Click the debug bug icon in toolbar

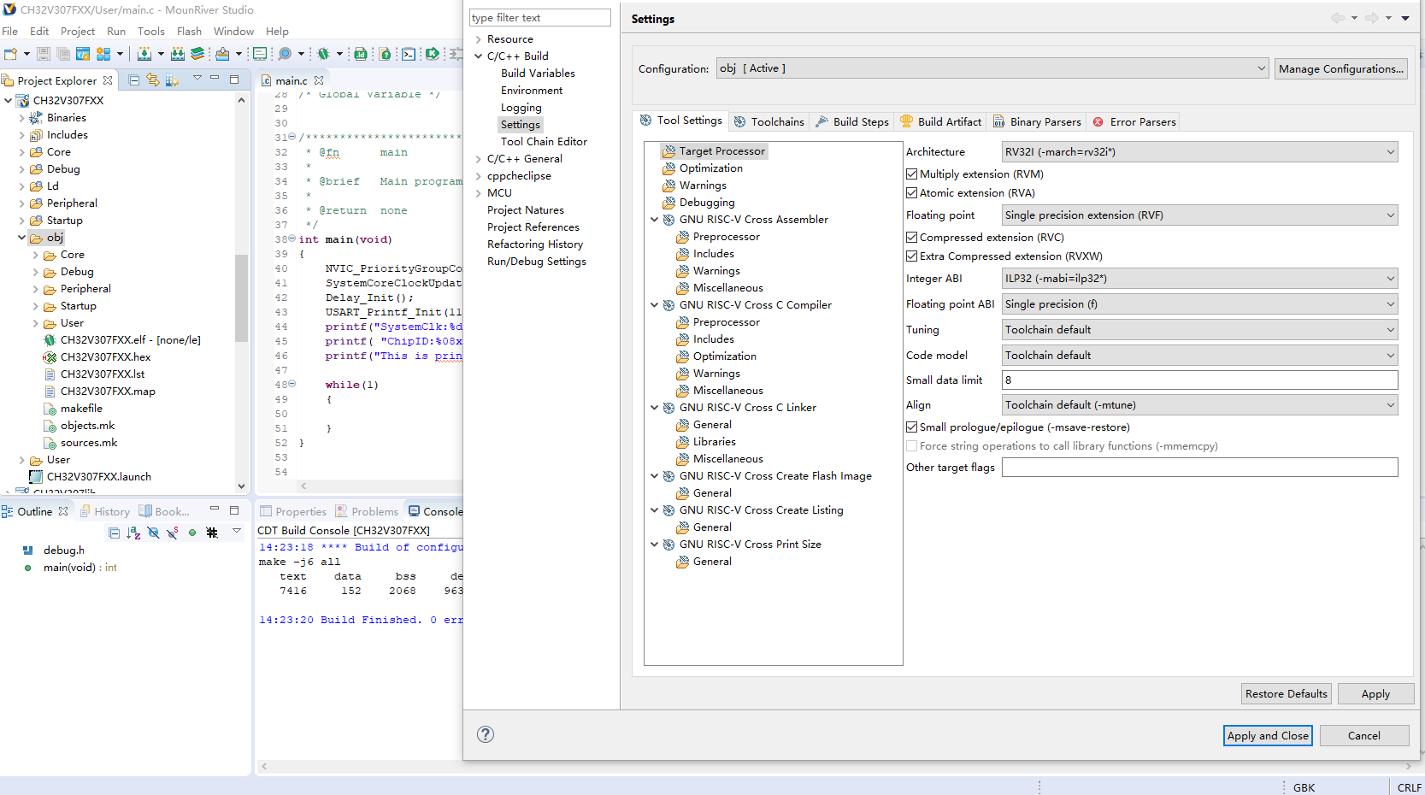(x=323, y=54)
